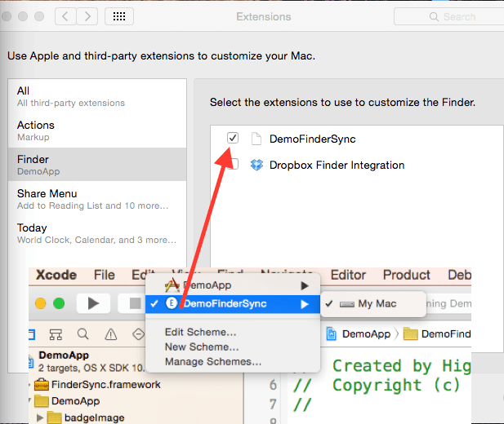The height and width of the screenshot is (424, 504).
Task: Click the My Mac computer icon
Action: 347,304
